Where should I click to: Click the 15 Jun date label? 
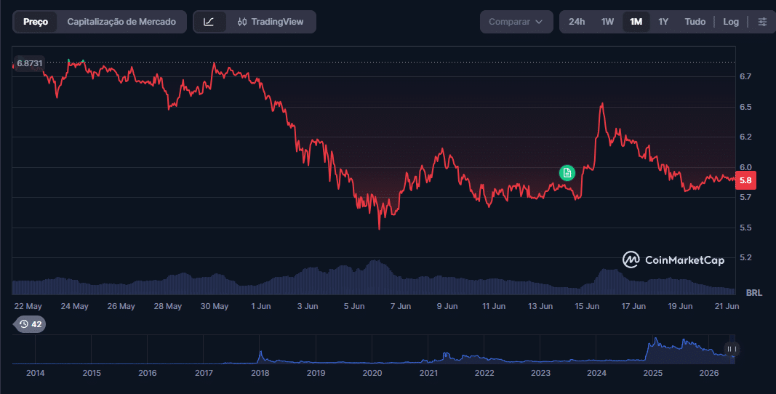click(x=587, y=306)
